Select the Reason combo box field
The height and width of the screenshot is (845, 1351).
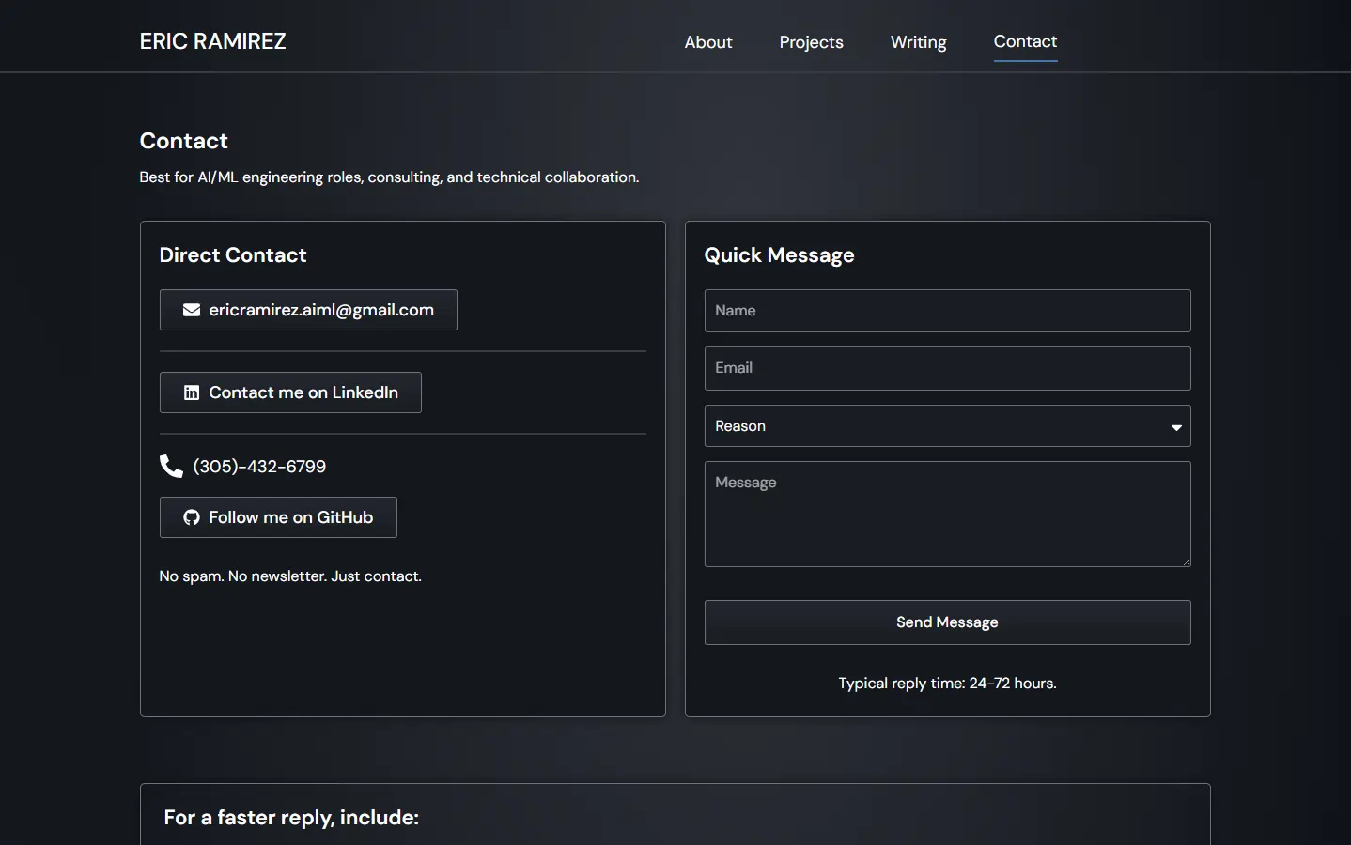click(930, 426)
